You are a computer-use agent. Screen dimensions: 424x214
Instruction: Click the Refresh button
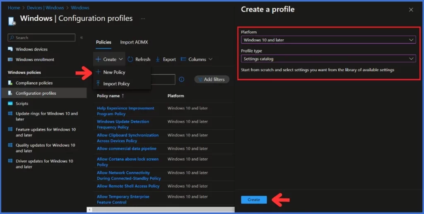click(x=139, y=59)
